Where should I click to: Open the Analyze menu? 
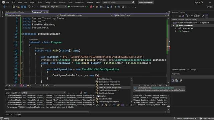(x=62, y=2)
